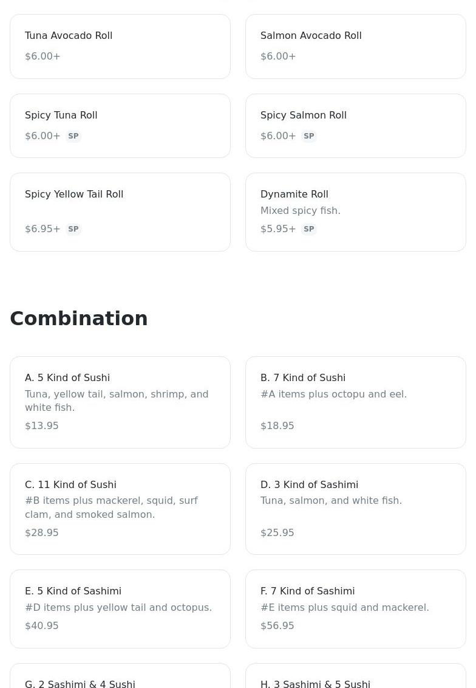Viewport: 476px width, 688px height.
Task: Select the Spicy Yellow Tail Roll item
Action: coord(120,212)
